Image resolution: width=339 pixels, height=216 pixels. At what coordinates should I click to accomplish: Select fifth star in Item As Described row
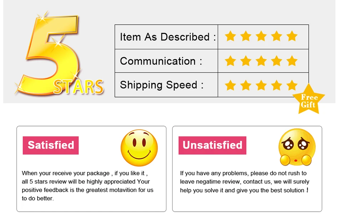point(292,36)
